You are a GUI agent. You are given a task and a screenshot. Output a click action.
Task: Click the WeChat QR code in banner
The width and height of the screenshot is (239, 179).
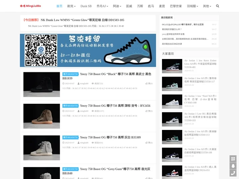(41, 50)
